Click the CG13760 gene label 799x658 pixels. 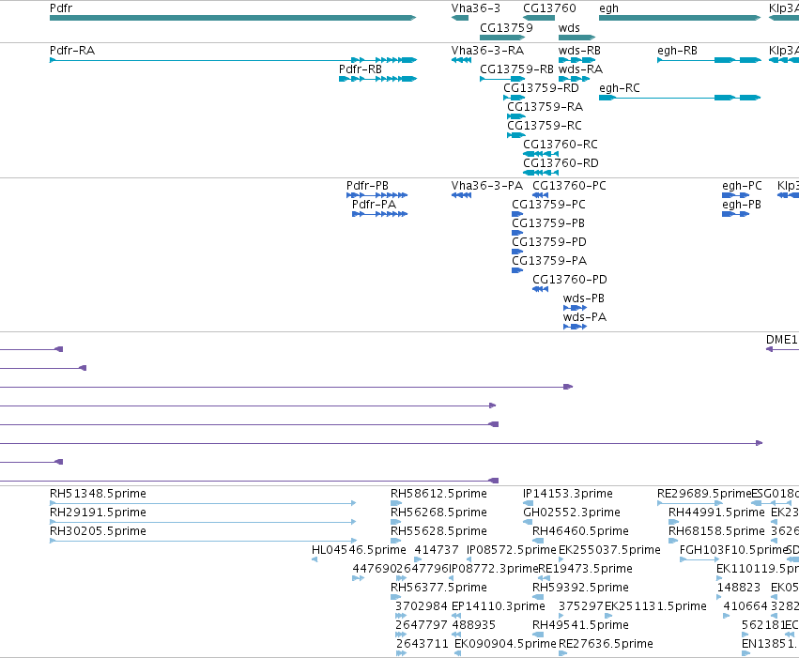click(549, 8)
